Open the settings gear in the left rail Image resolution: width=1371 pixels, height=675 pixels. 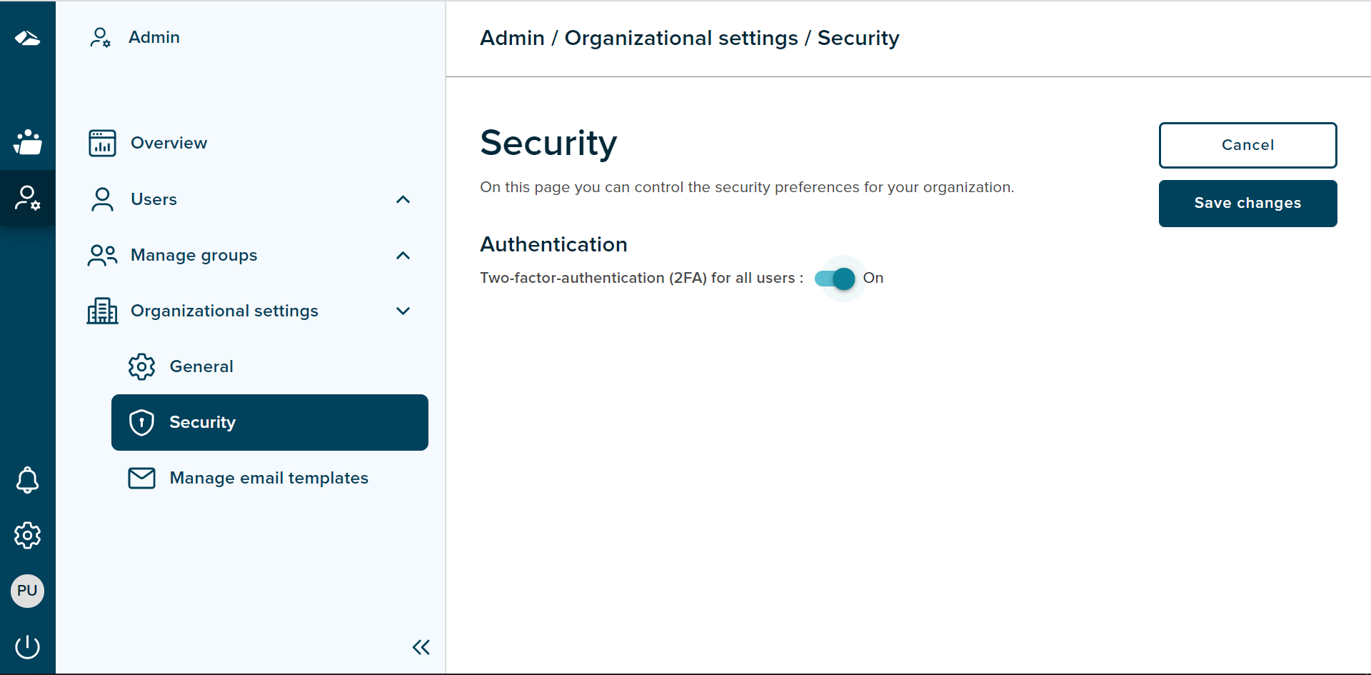coord(27,535)
